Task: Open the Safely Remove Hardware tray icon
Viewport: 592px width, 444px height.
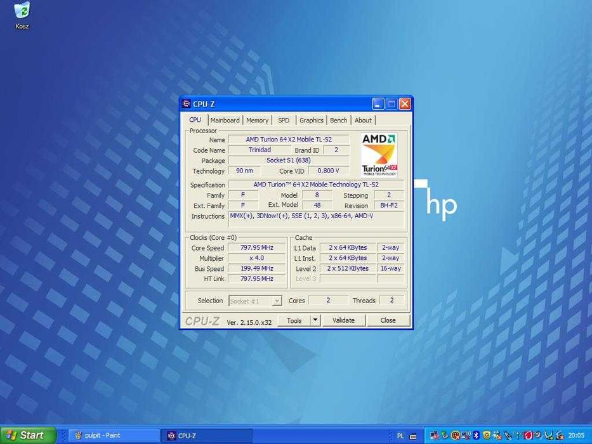Action: pyautogui.click(x=445, y=435)
